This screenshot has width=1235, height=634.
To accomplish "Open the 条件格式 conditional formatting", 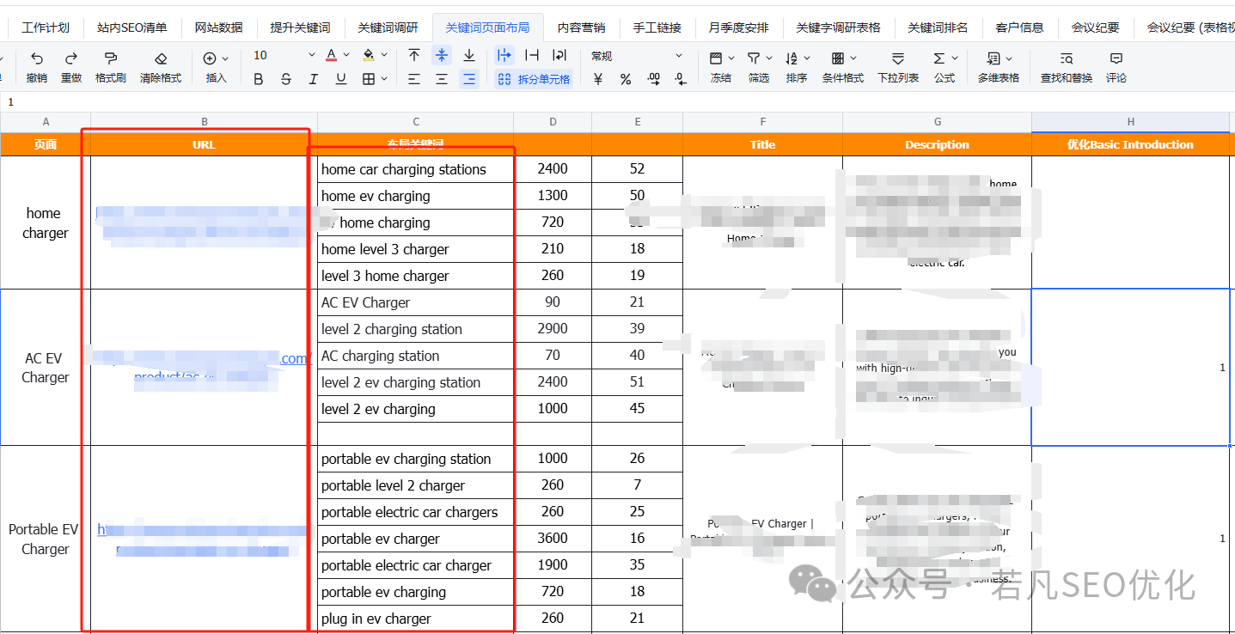I will [843, 67].
